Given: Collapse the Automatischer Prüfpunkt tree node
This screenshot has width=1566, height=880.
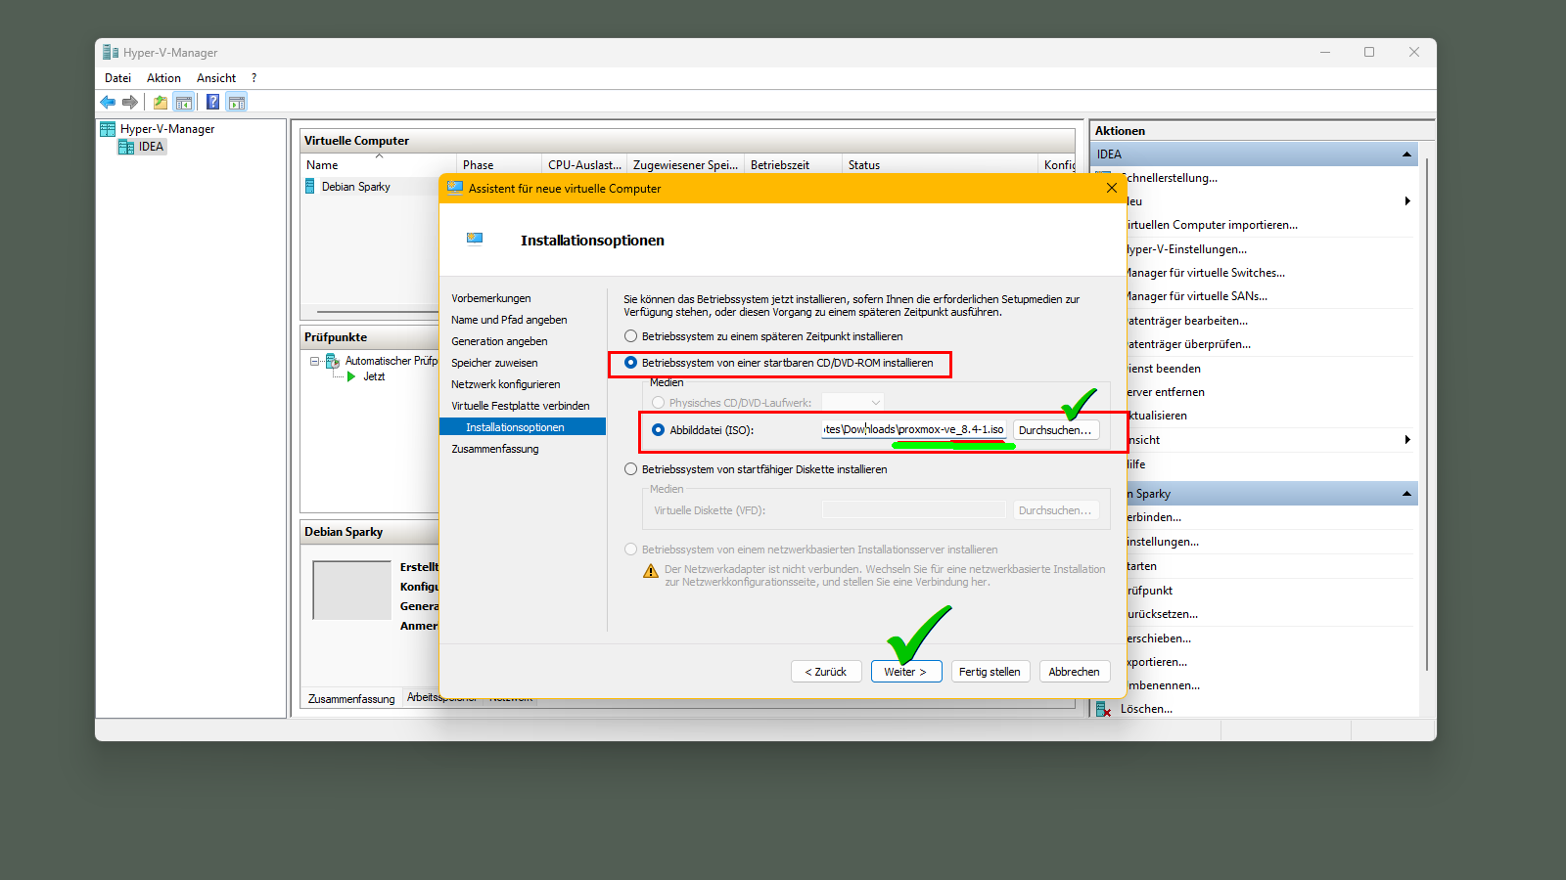Looking at the screenshot, I should (315, 361).
